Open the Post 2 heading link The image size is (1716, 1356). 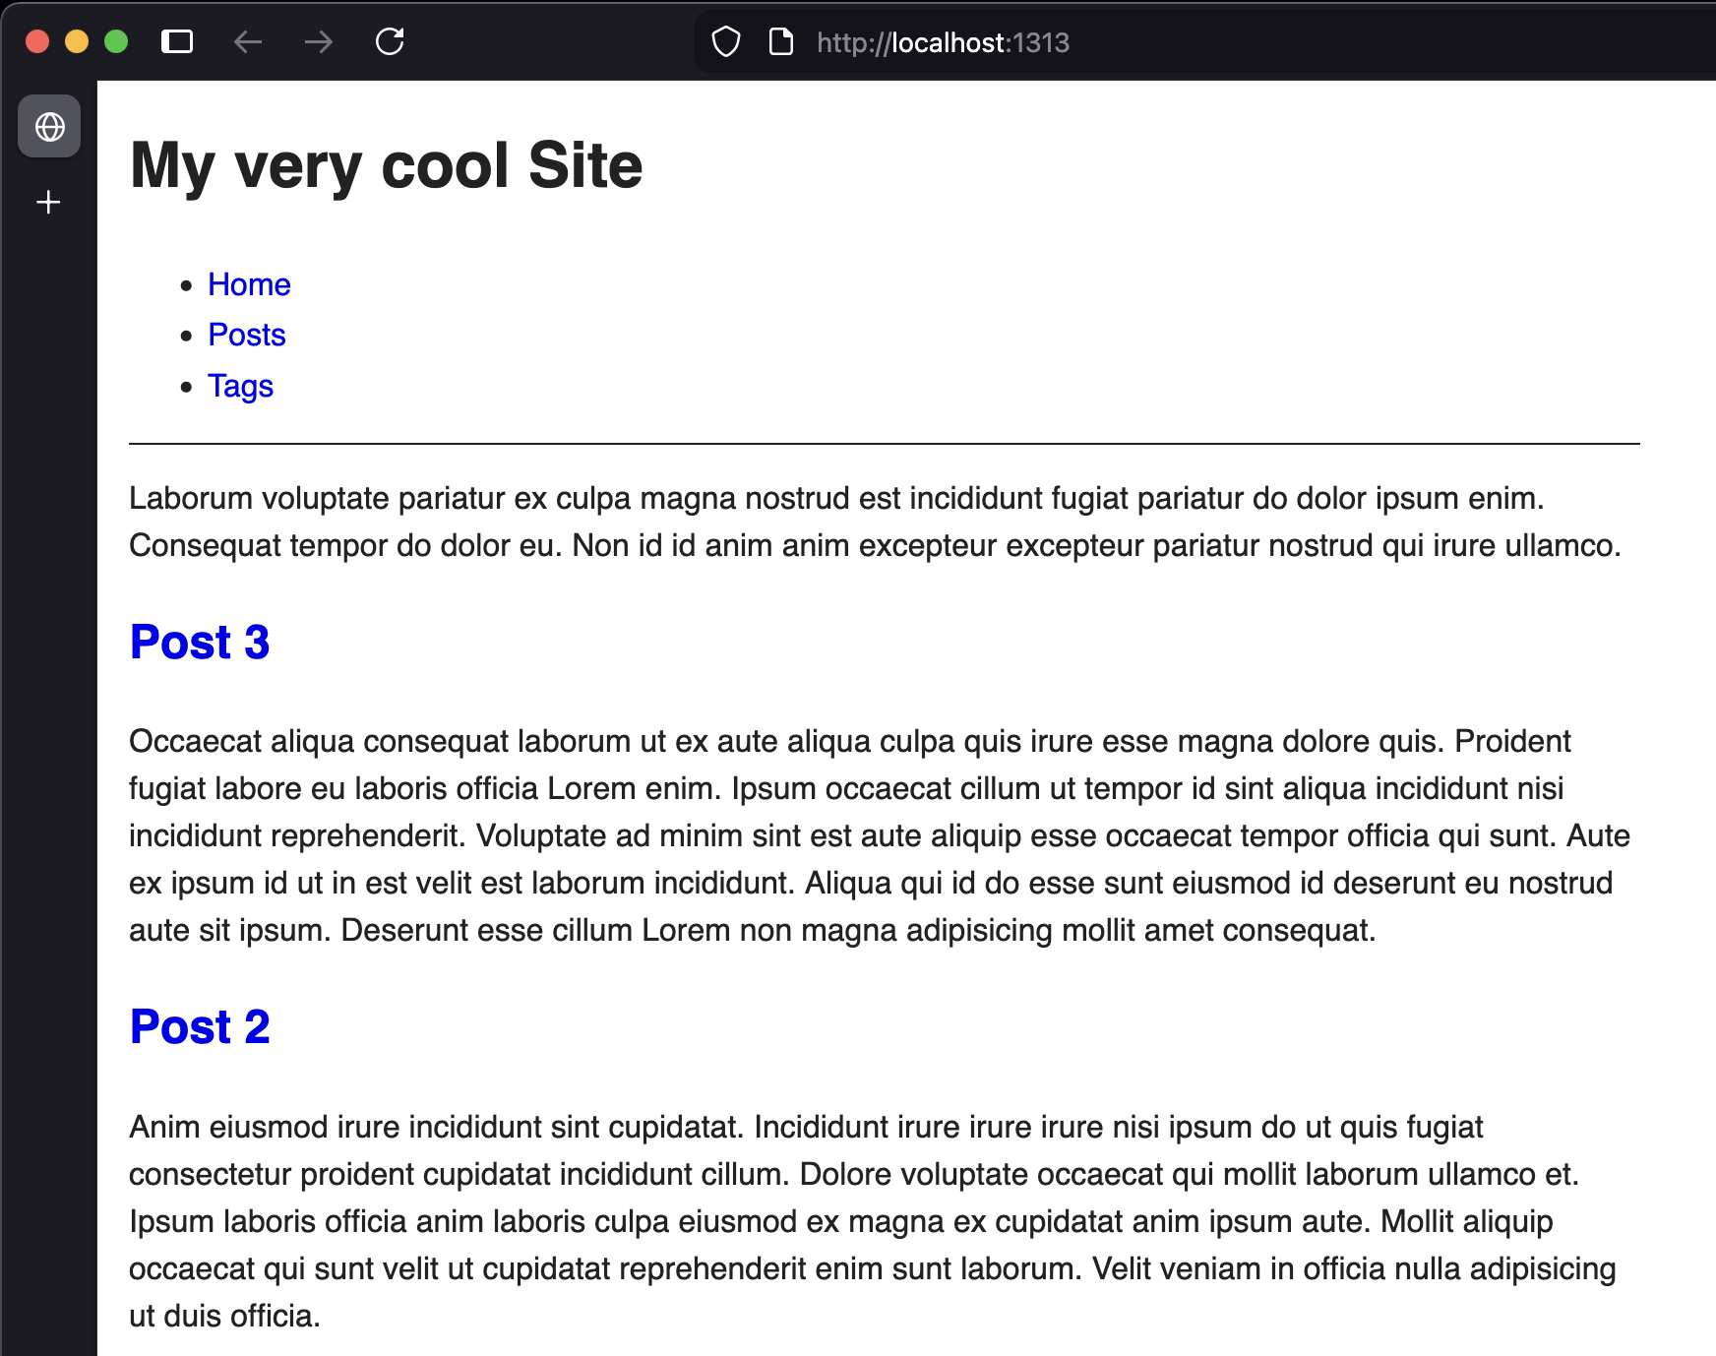200,1027
